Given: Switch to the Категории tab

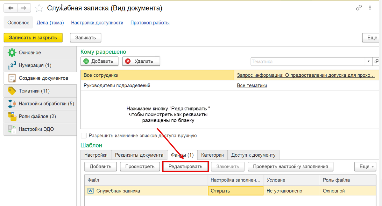Looking at the screenshot, I should tap(212, 155).
